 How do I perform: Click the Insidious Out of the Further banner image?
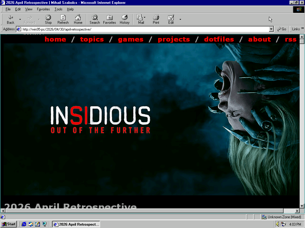tap(151, 119)
